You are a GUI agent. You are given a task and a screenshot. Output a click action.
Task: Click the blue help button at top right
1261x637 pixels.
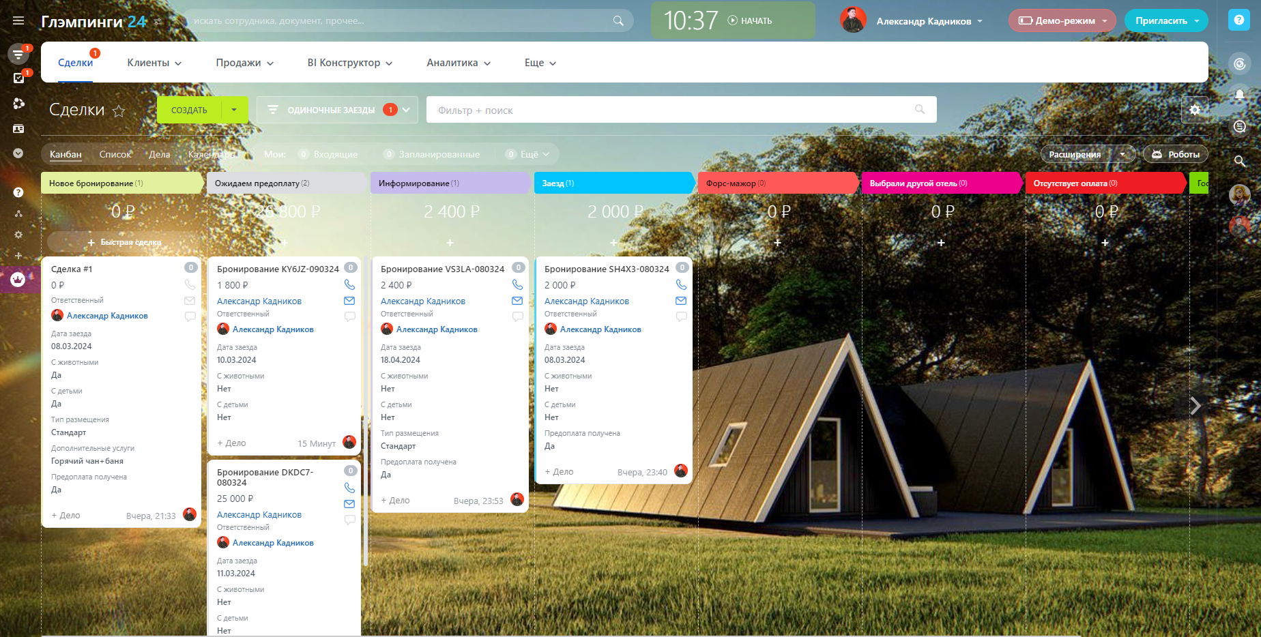(1239, 20)
